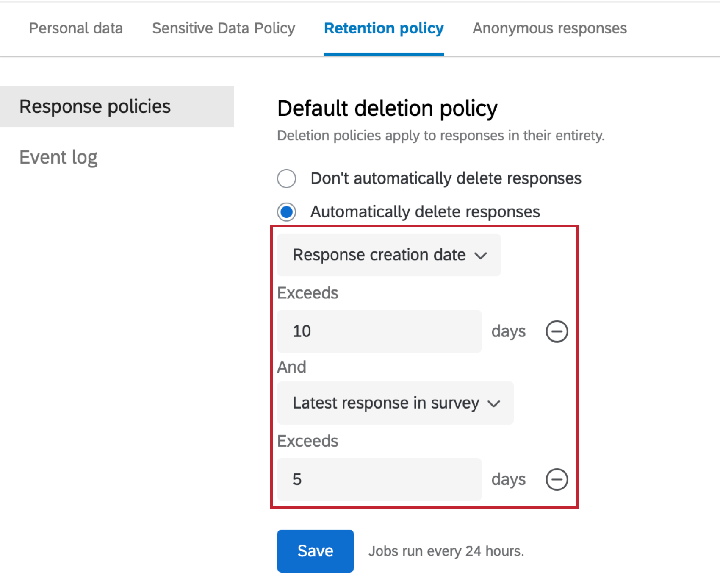Screen dimensions: 720x584
Task: Click the Jobs run every 24 hours note
Action: pyautogui.click(x=446, y=551)
